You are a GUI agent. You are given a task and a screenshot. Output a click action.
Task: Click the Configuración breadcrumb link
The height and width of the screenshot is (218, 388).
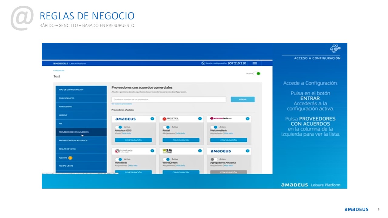click(x=59, y=71)
